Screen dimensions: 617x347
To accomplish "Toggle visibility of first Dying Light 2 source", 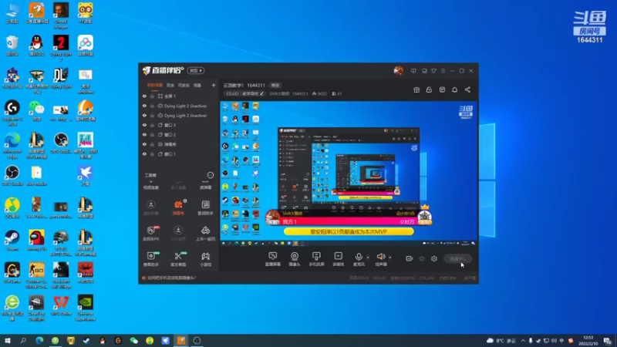I will [x=144, y=106].
